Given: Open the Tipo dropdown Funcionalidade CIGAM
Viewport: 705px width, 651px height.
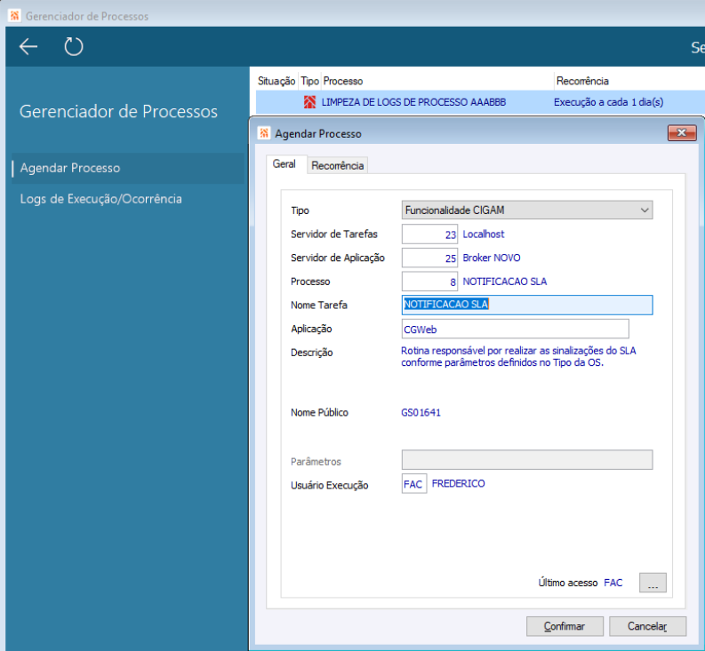Looking at the screenshot, I should point(527,210).
